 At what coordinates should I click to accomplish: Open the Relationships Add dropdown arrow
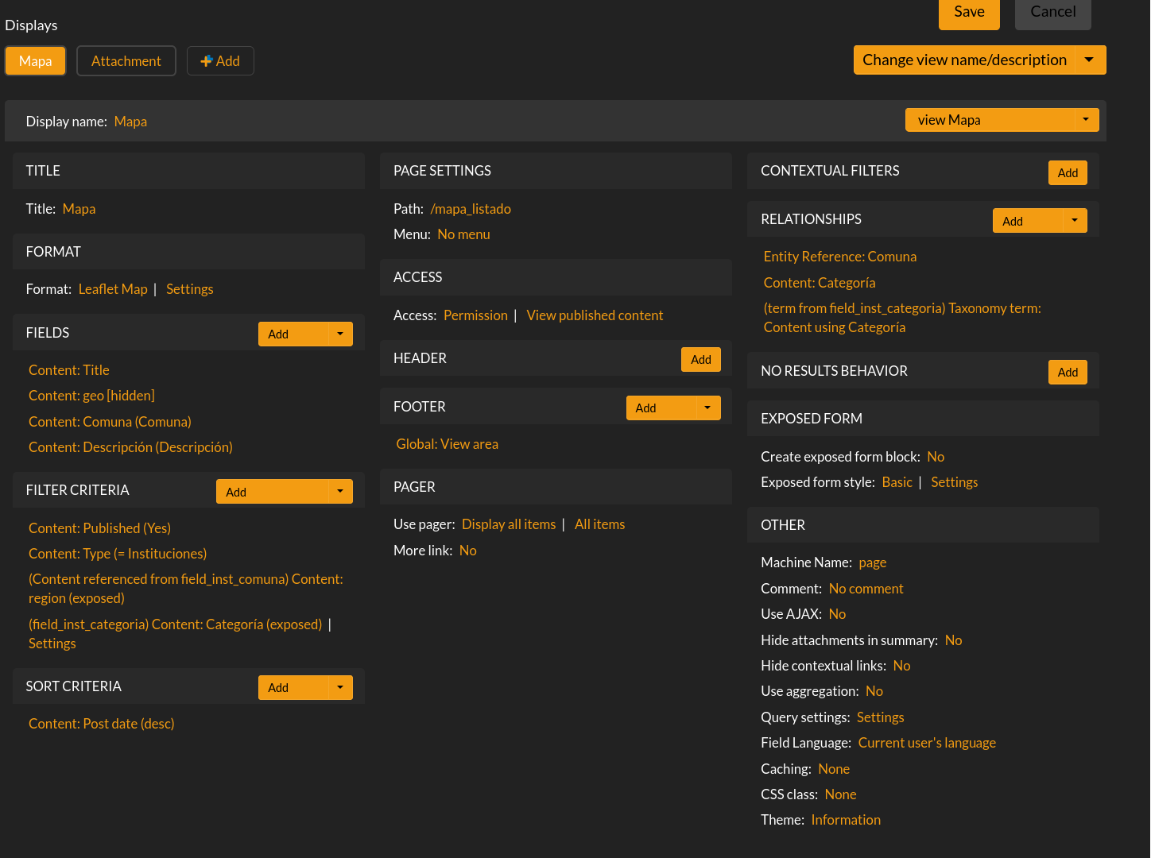pyautogui.click(x=1075, y=221)
